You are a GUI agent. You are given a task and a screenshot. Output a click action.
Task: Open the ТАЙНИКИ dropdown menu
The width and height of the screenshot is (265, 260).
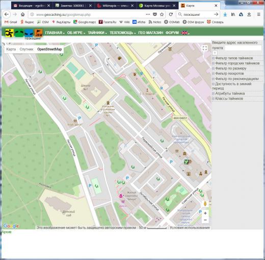click(97, 33)
